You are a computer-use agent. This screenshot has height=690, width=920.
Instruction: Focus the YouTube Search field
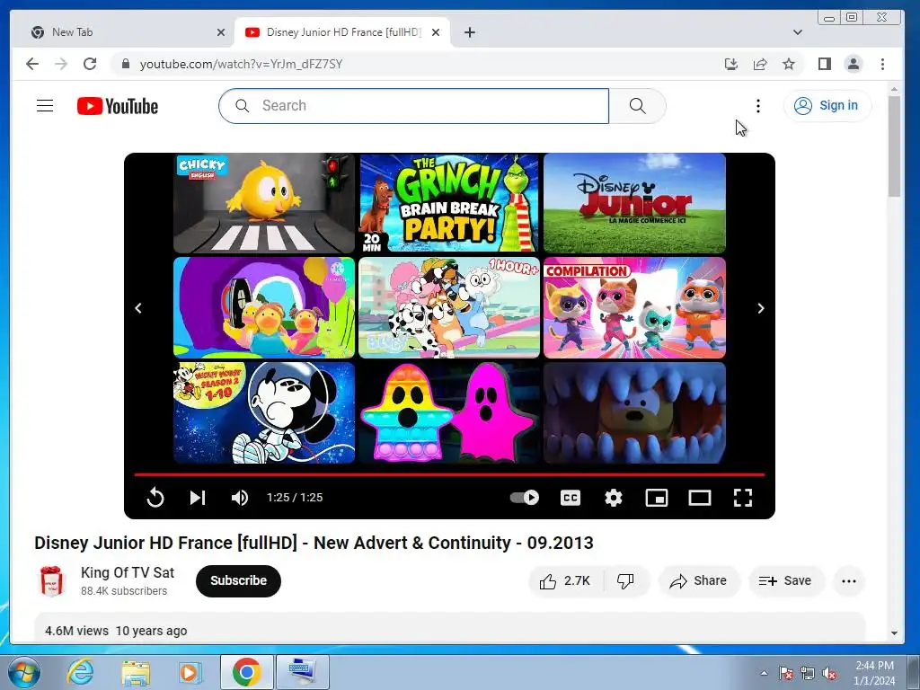point(413,106)
